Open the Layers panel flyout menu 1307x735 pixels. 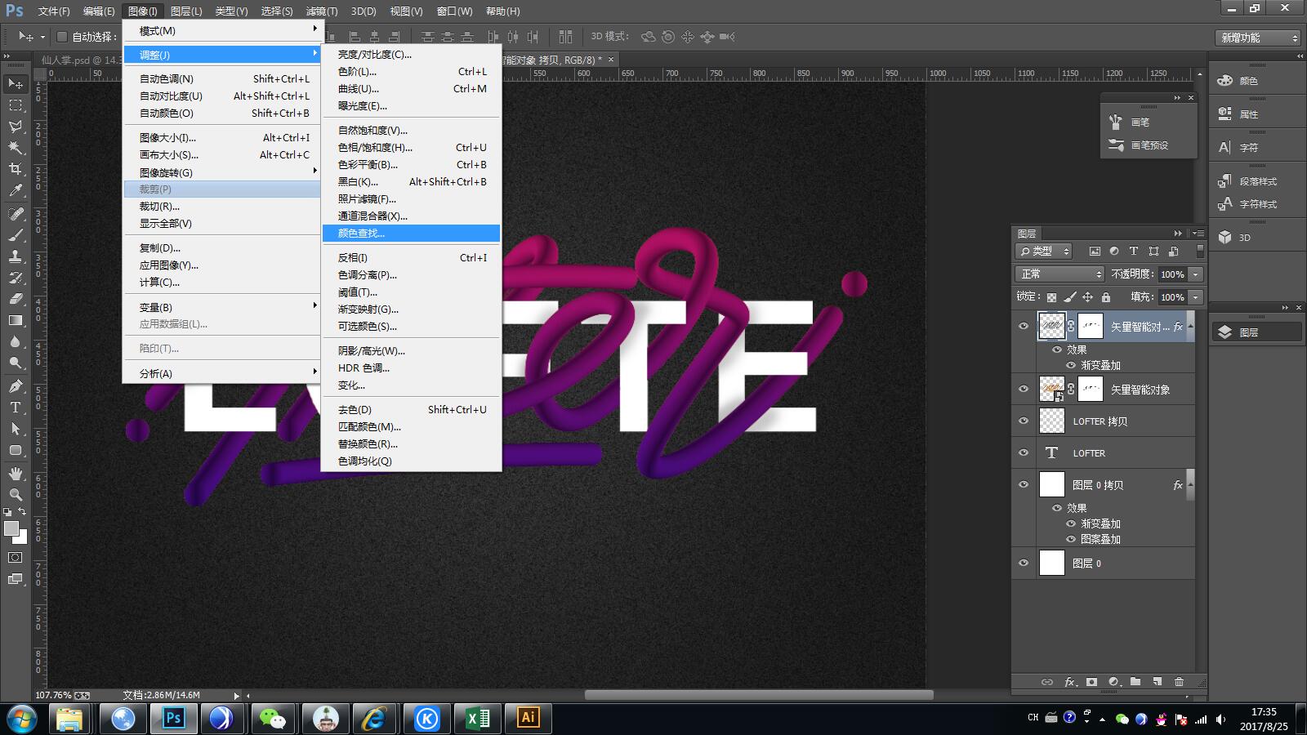(x=1198, y=234)
